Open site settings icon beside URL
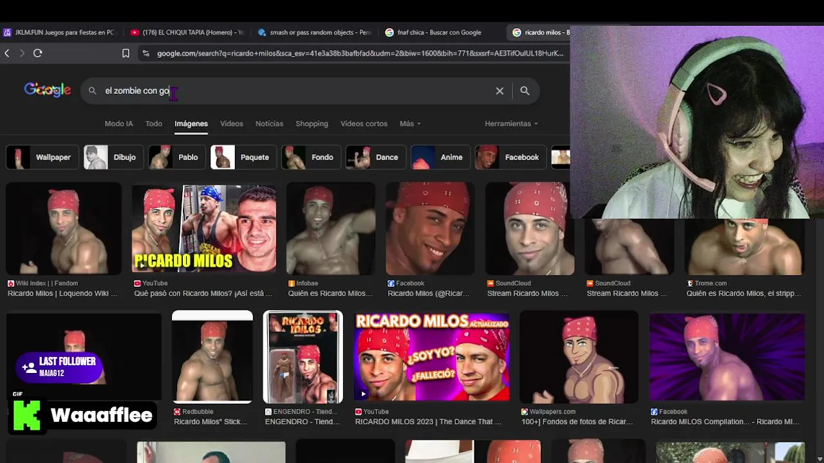This screenshot has width=824, height=463. coord(145,53)
